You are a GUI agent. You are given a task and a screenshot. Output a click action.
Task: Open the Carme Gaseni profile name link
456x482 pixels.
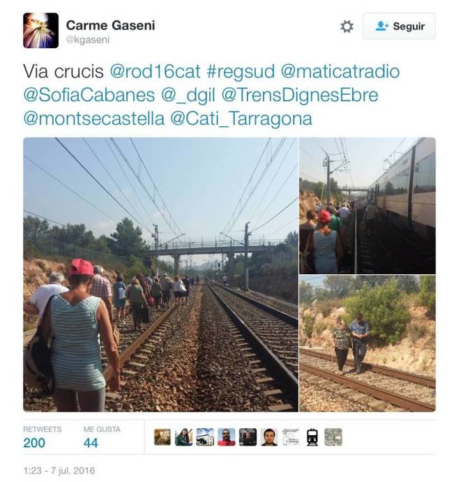110,25
